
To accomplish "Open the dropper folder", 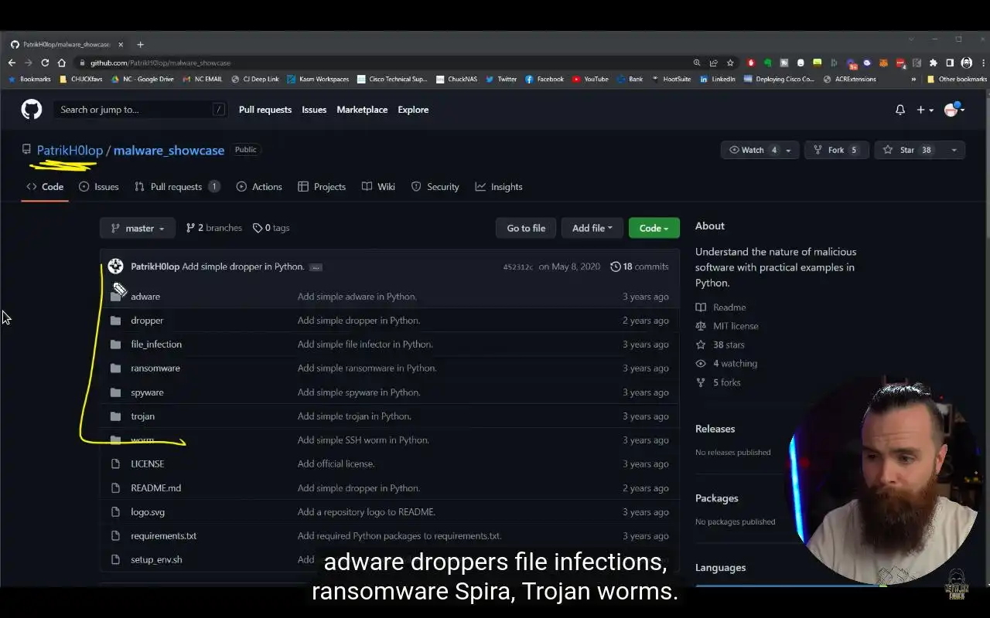I will pos(147,321).
